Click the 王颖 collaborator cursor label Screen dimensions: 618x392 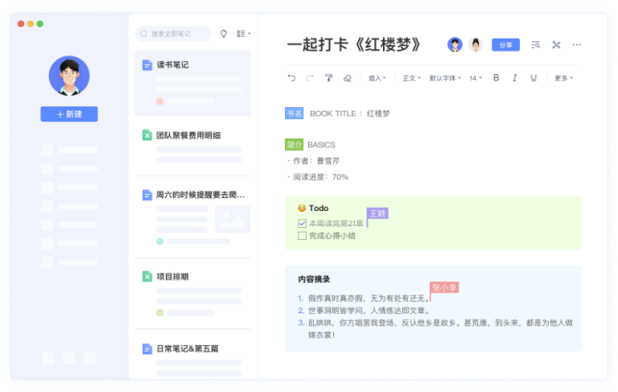pos(377,213)
